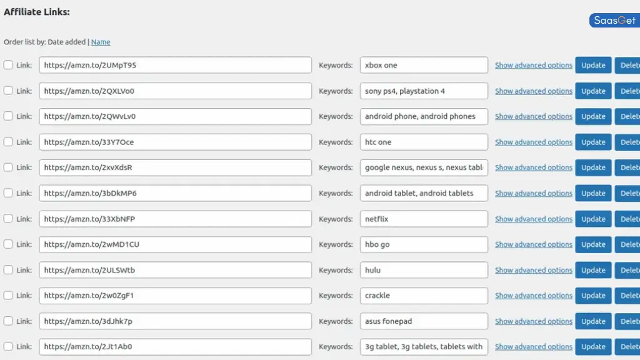Viewport: 640px width, 360px height.
Task: Click the keywords field containing htc one
Action: 424,142
